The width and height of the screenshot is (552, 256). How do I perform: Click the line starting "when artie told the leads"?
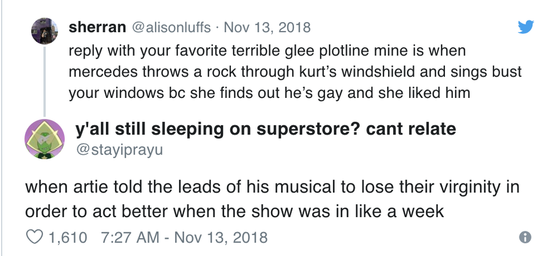(271, 187)
